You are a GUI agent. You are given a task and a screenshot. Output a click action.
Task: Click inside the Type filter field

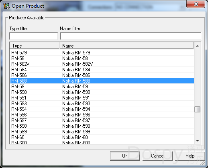[x=33, y=36]
